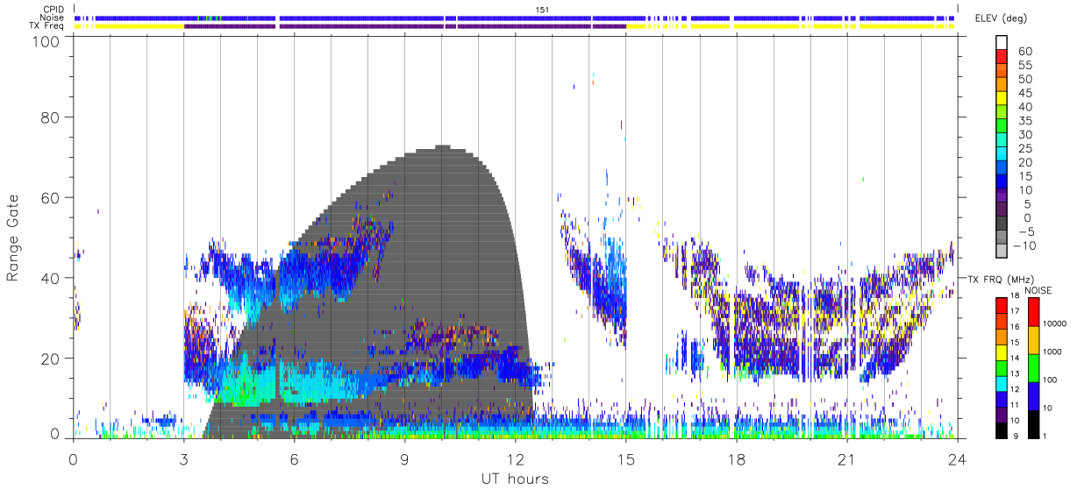Click ELEV colorbar label '-10'
1077x497 pixels.
(x=1023, y=246)
